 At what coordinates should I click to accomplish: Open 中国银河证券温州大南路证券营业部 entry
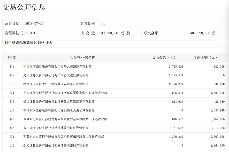pyautogui.click(x=57, y=67)
